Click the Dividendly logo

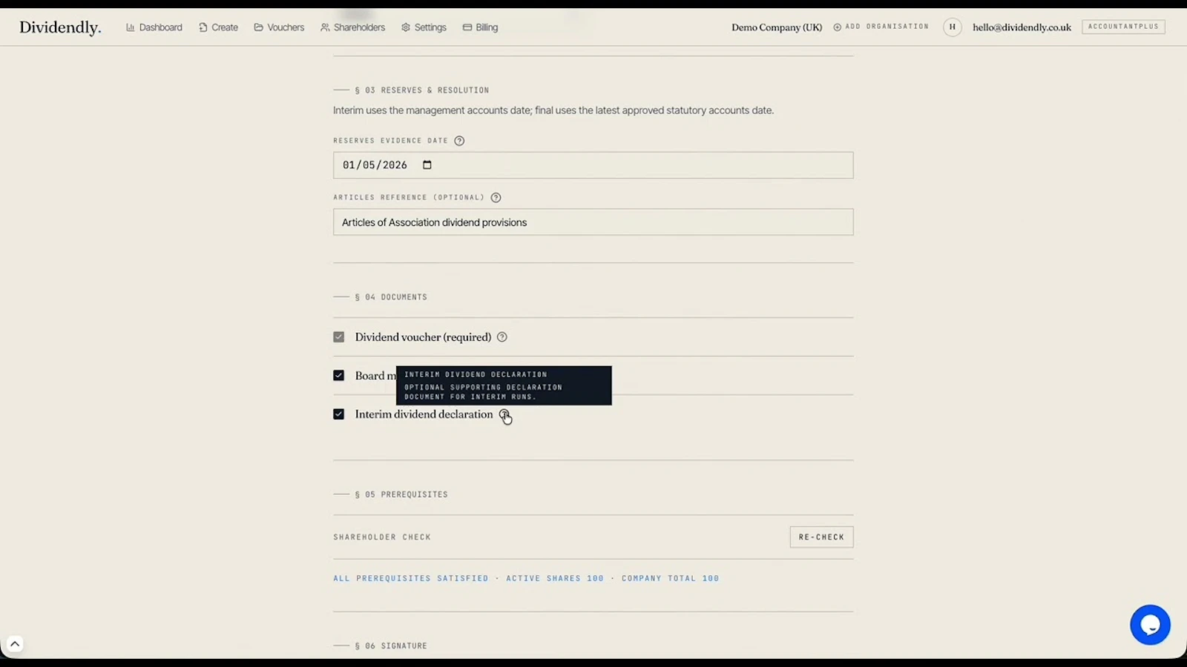point(60,27)
